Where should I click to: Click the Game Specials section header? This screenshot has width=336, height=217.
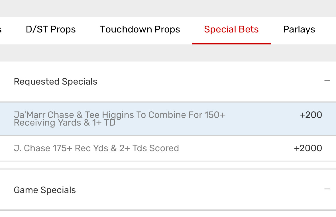point(168,190)
